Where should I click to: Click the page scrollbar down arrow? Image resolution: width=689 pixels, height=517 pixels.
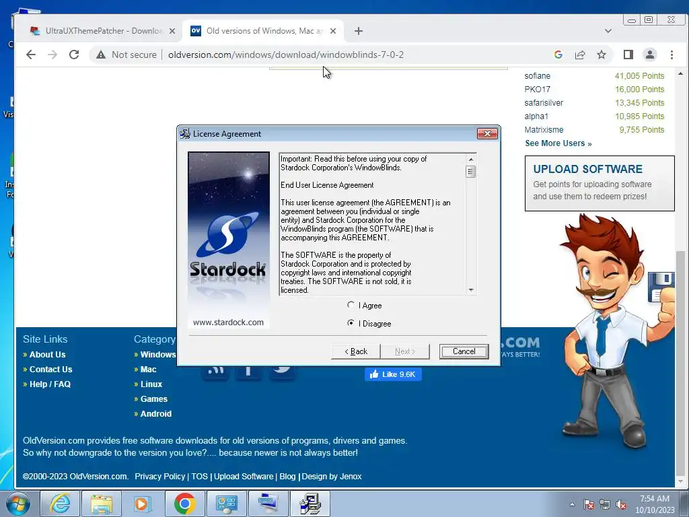[x=680, y=481]
